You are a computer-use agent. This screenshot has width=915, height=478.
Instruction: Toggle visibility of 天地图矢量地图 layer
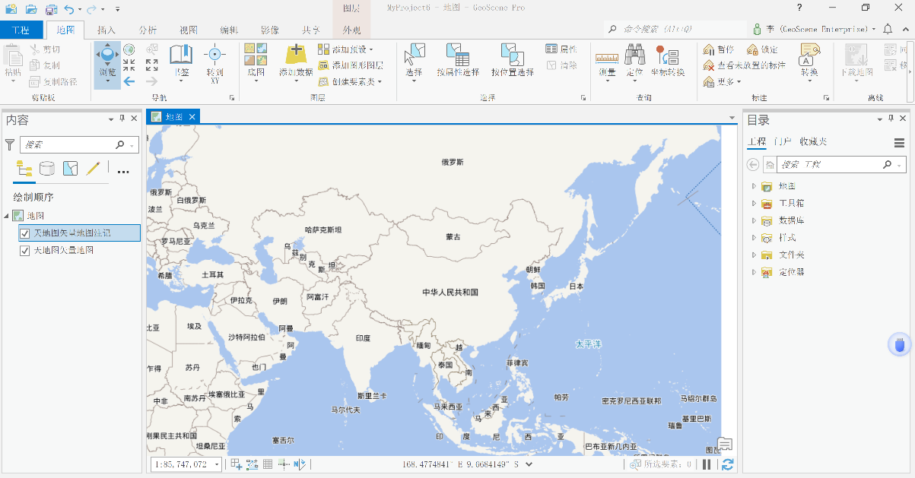(25, 250)
